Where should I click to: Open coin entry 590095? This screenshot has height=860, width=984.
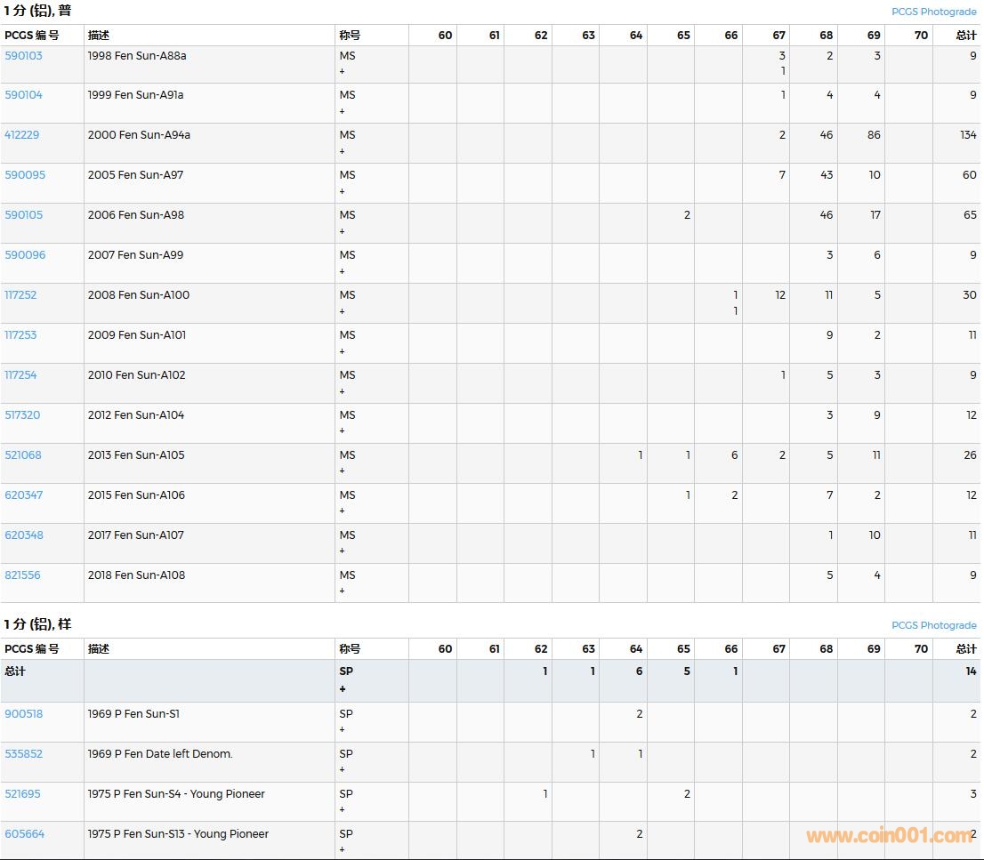[x=23, y=175]
